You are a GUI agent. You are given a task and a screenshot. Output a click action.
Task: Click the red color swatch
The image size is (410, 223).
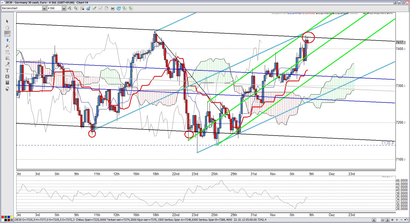tap(3, 217)
